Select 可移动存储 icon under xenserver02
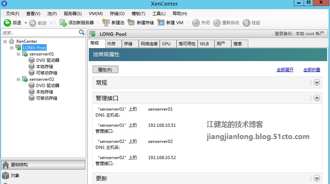 (32, 98)
